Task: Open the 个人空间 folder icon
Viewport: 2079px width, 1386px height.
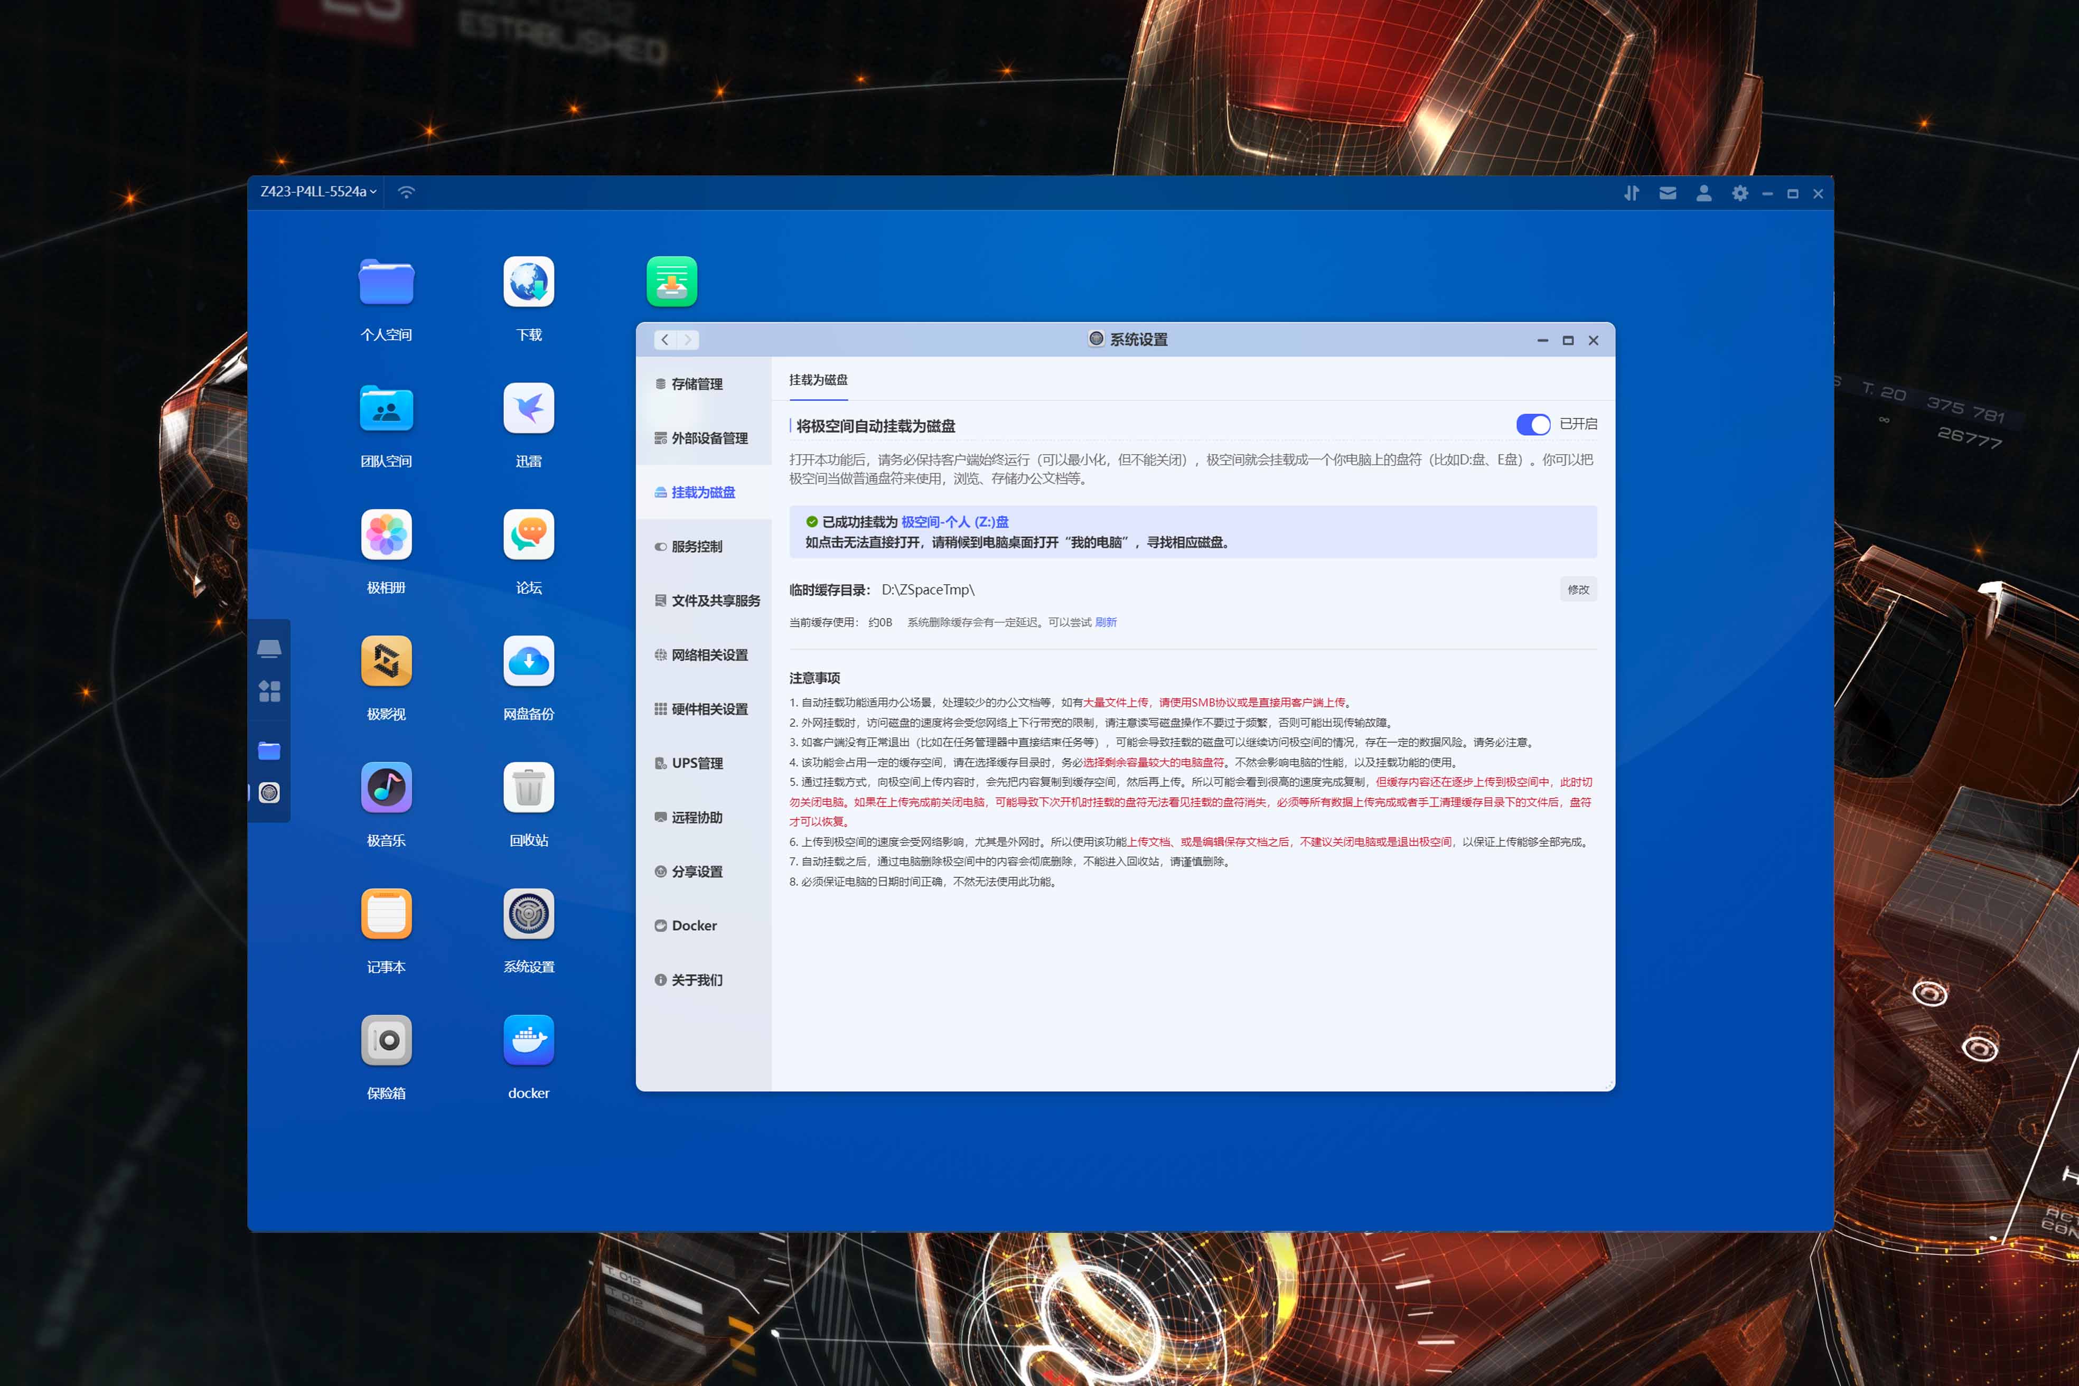Action: [x=386, y=282]
